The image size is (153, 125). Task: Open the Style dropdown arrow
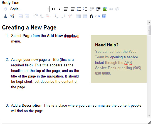tap(48, 9)
